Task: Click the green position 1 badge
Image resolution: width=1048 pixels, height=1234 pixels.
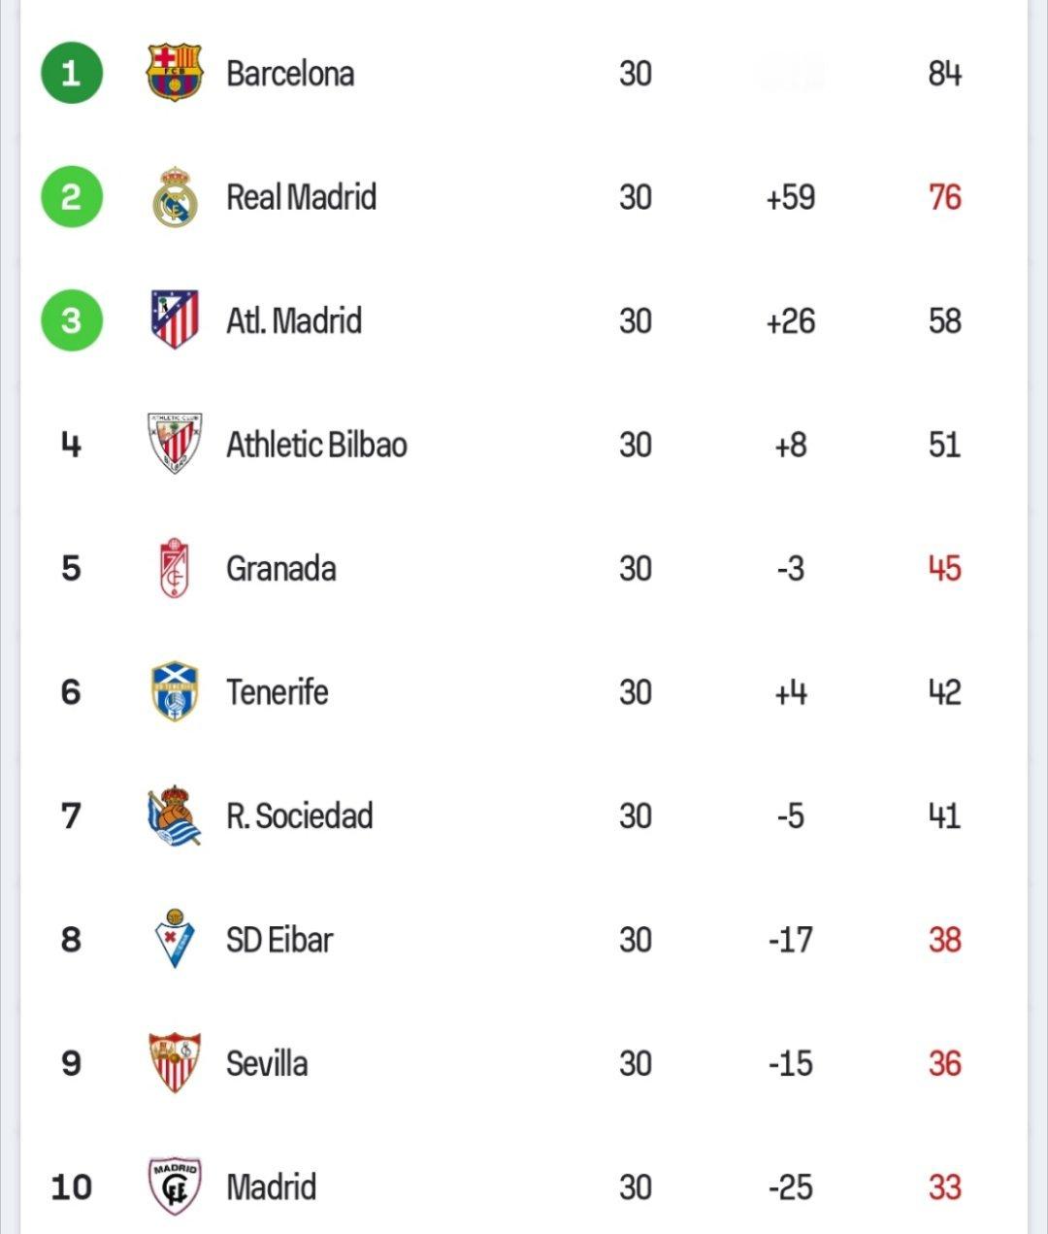Action: 72,73
